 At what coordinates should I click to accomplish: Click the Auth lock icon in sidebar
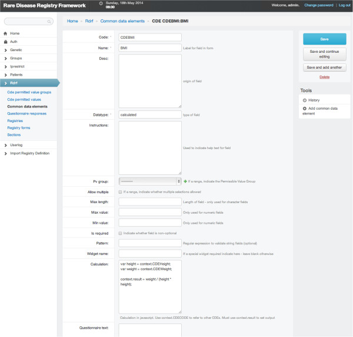point(5,42)
